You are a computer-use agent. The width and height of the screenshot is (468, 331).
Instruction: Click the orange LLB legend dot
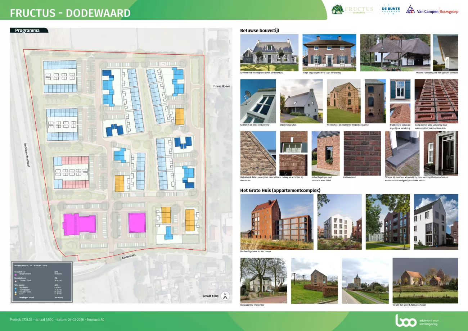point(16,294)
